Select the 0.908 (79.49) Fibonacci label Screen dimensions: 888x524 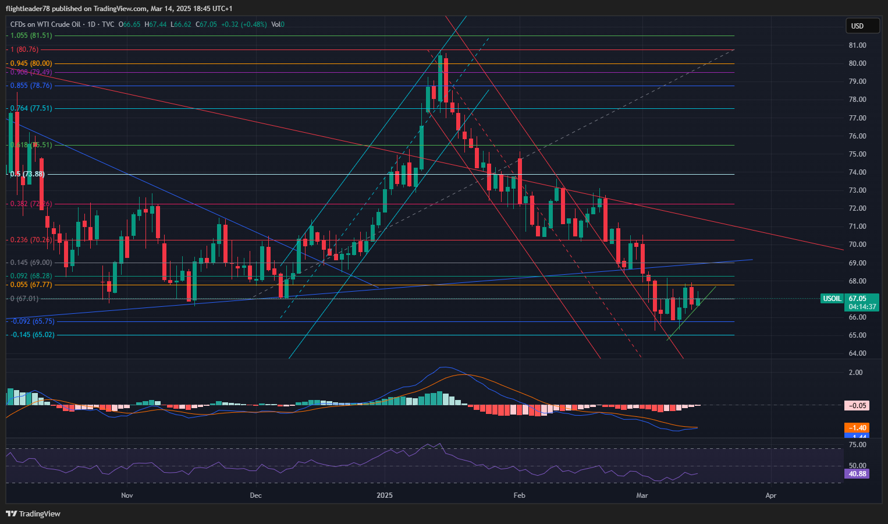pos(31,72)
